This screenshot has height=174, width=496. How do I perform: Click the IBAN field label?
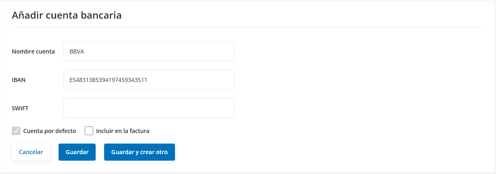[x=19, y=80]
